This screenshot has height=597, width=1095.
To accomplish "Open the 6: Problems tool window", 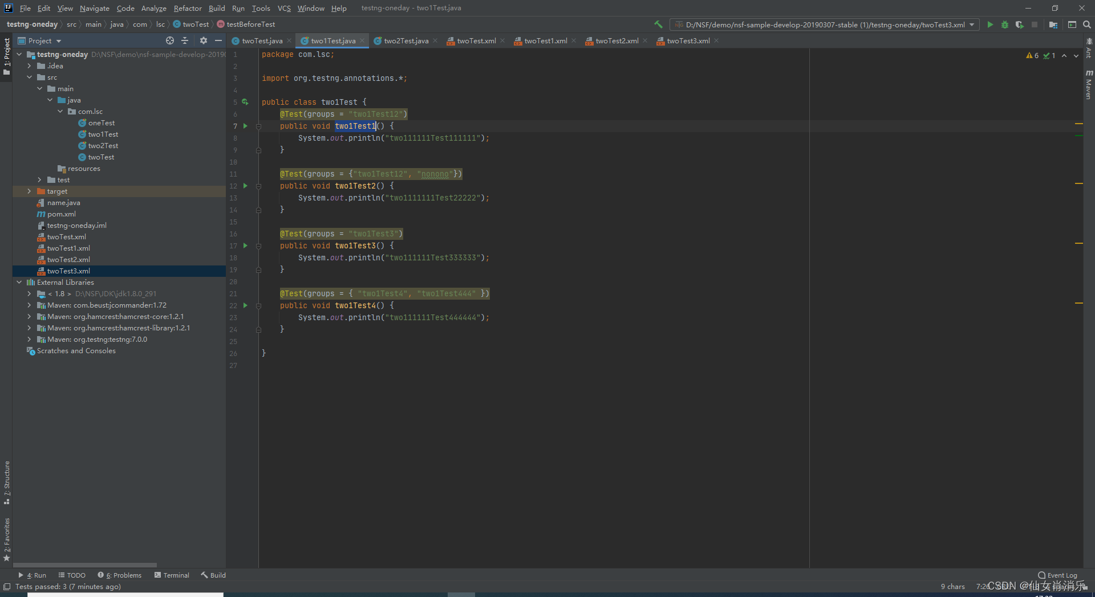I will (119, 575).
